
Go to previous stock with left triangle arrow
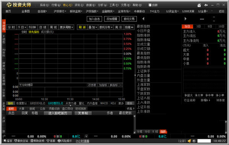[143, 19]
